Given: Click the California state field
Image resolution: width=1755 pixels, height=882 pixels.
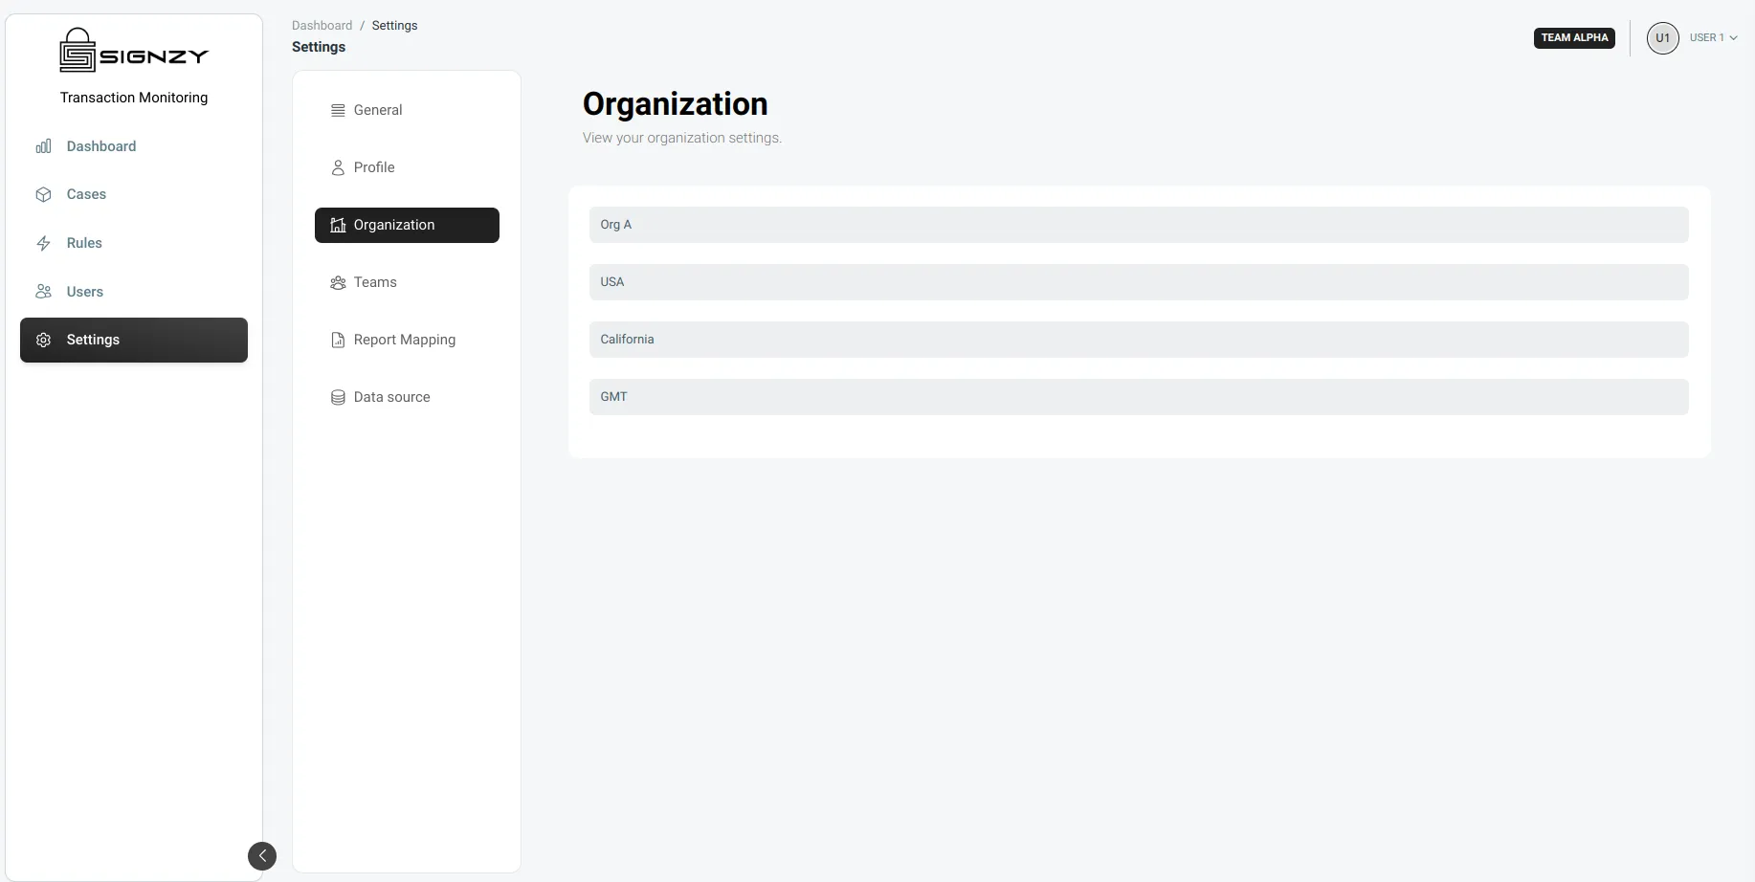Looking at the screenshot, I should click(1139, 340).
